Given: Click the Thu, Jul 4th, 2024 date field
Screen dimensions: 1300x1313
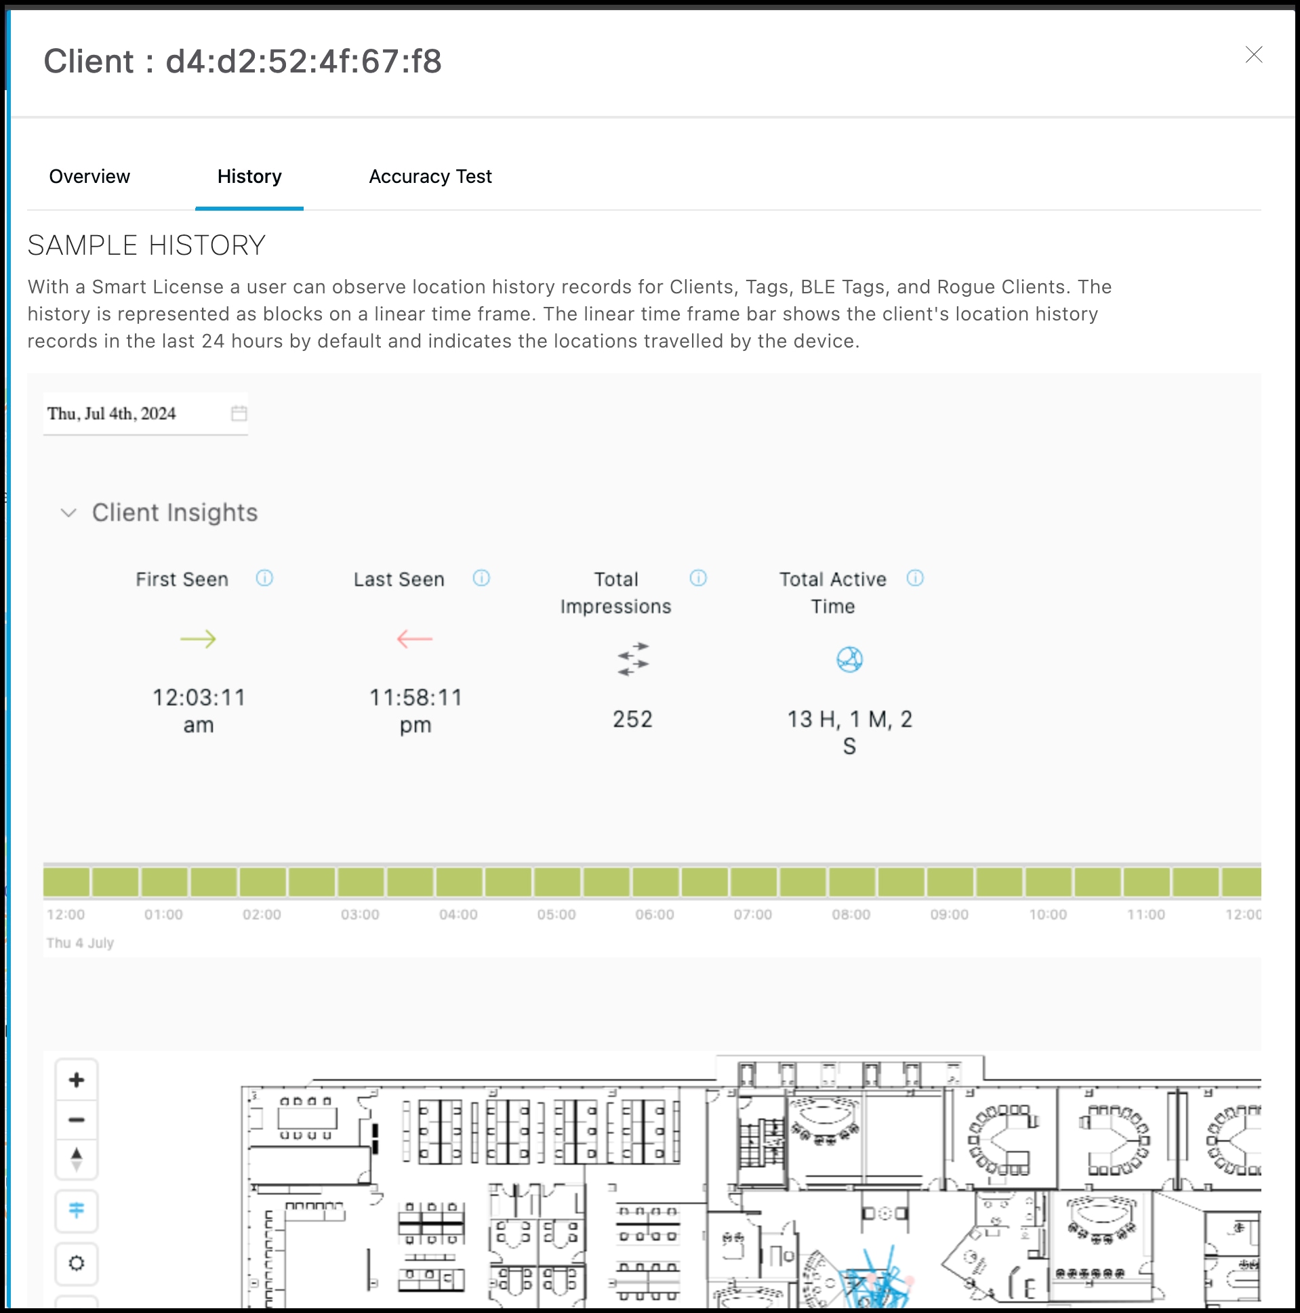Looking at the screenshot, I should pos(146,413).
